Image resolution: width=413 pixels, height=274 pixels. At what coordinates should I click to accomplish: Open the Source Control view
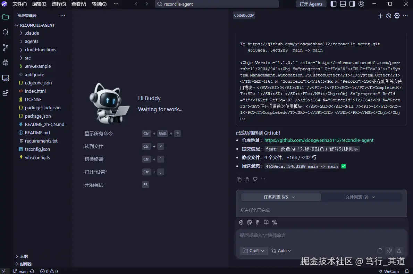6,47
